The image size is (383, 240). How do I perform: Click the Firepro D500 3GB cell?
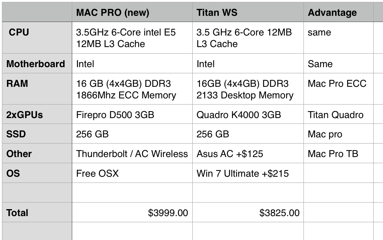(132, 114)
